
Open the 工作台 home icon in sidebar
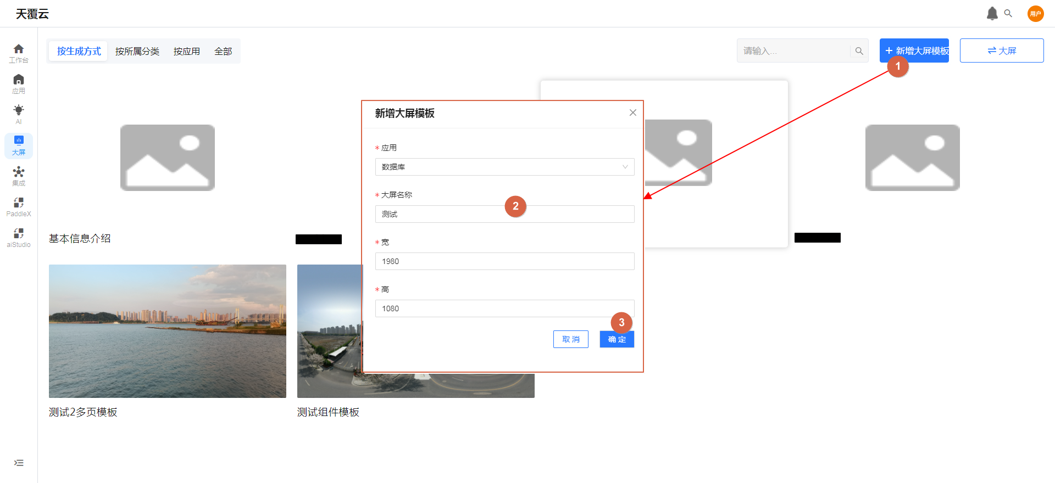click(19, 53)
